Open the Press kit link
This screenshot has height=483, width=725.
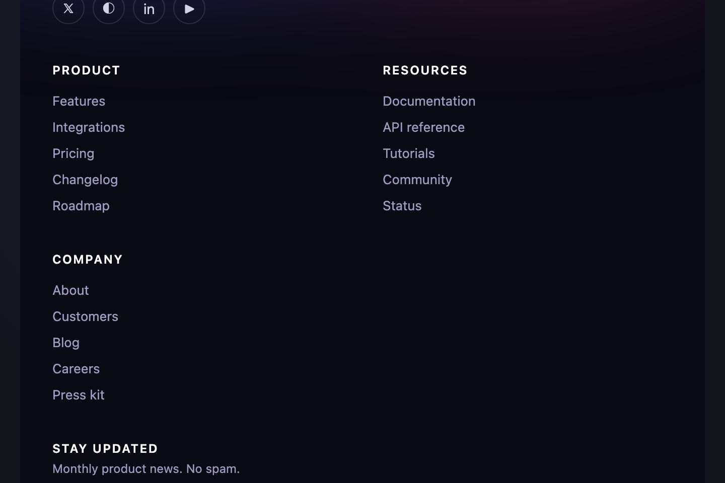click(x=79, y=395)
